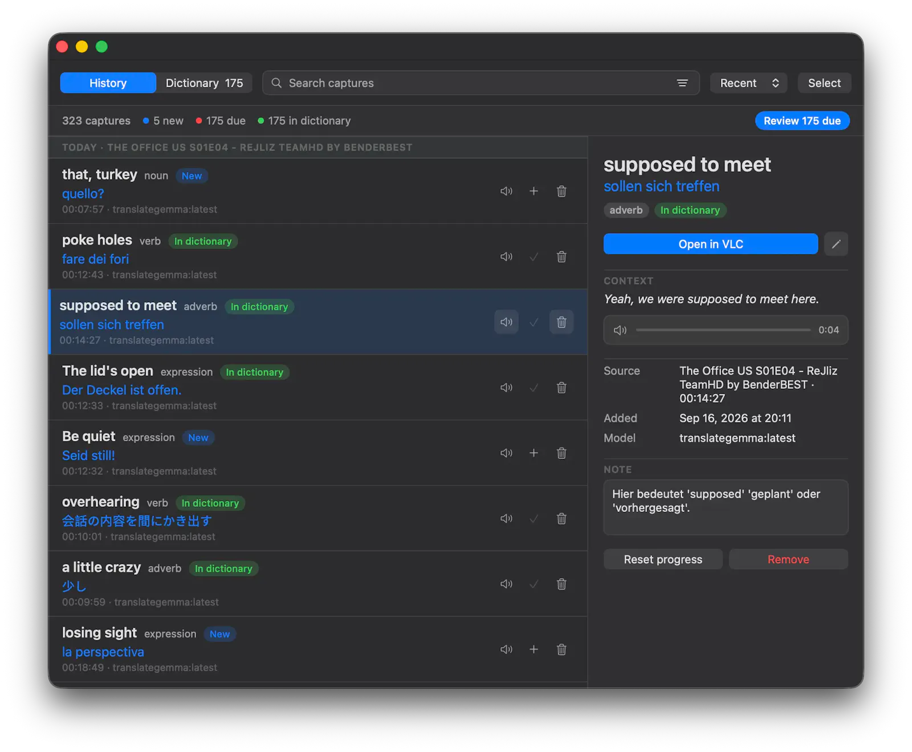The image size is (912, 752).
Task: Toggle the 'a little crazy' dictionary checkmark
Action: pyautogui.click(x=534, y=584)
